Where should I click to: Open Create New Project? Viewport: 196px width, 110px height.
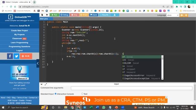20,31
